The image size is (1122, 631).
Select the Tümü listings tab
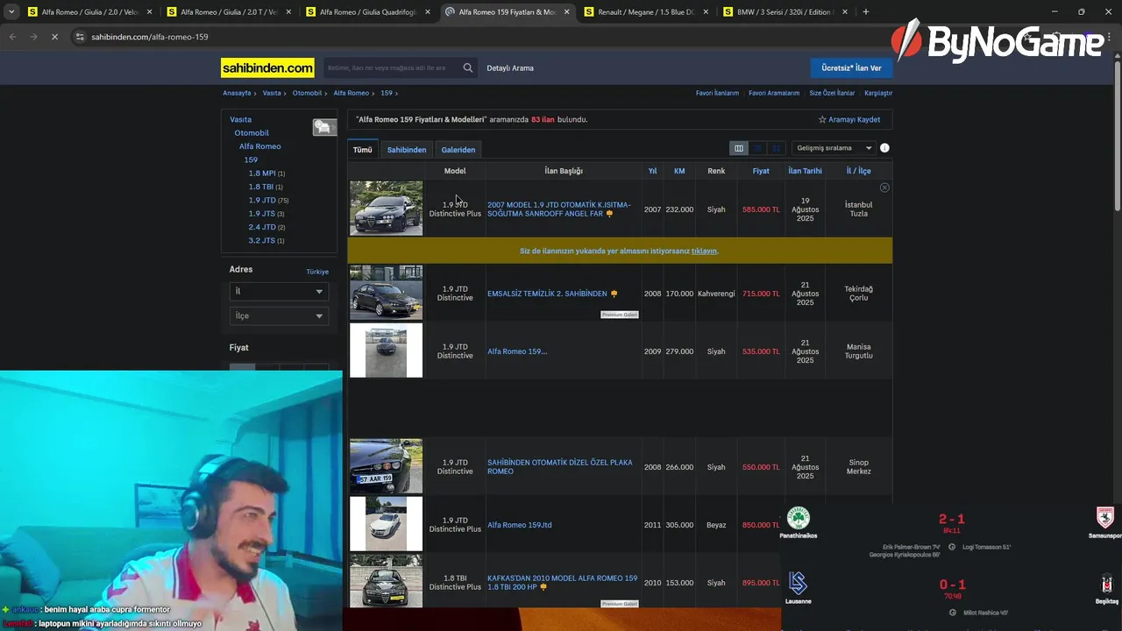pyautogui.click(x=363, y=150)
